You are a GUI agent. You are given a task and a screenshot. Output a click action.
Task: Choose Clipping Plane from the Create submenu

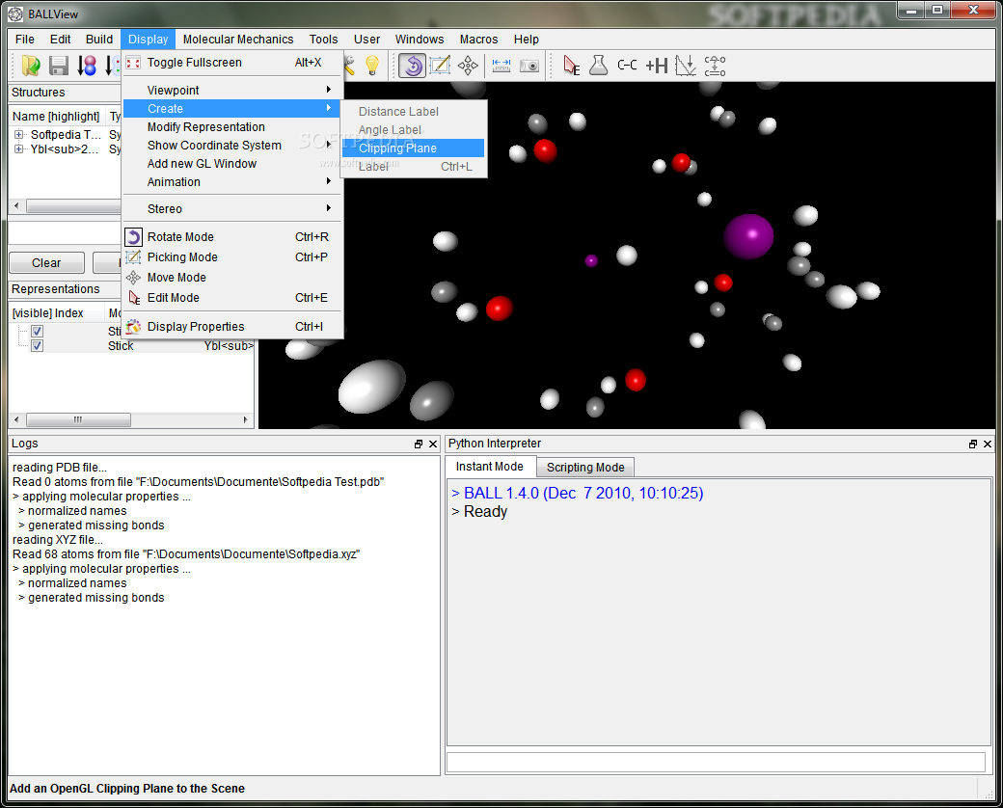tap(413, 148)
